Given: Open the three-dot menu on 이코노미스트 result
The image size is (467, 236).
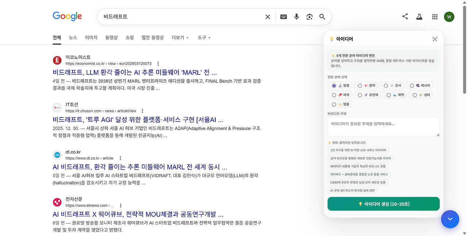Looking at the screenshot, I should pyautogui.click(x=158, y=63).
